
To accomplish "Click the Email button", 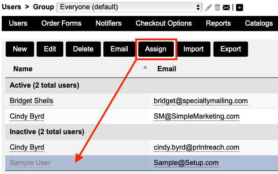I will [x=119, y=49].
